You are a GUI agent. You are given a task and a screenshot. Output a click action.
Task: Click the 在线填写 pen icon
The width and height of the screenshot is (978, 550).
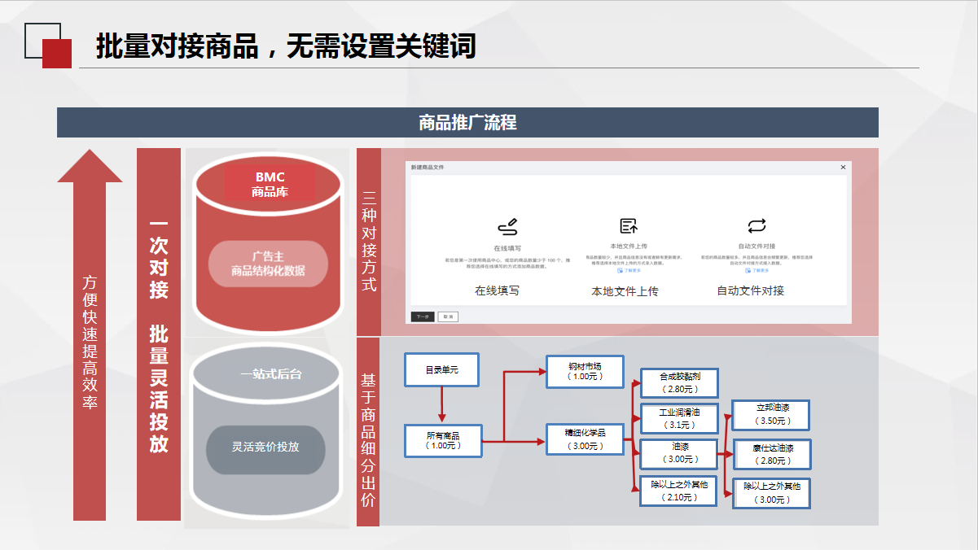(x=508, y=225)
